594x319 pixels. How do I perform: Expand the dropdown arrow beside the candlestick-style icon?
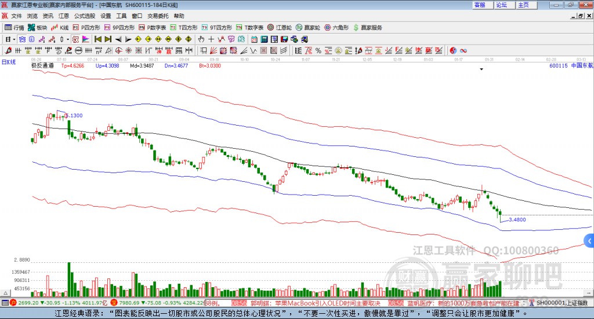(x=68, y=39)
